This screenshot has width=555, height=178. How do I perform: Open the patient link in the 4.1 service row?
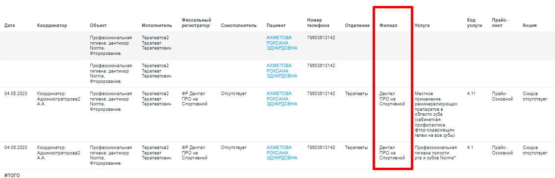(x=282, y=153)
